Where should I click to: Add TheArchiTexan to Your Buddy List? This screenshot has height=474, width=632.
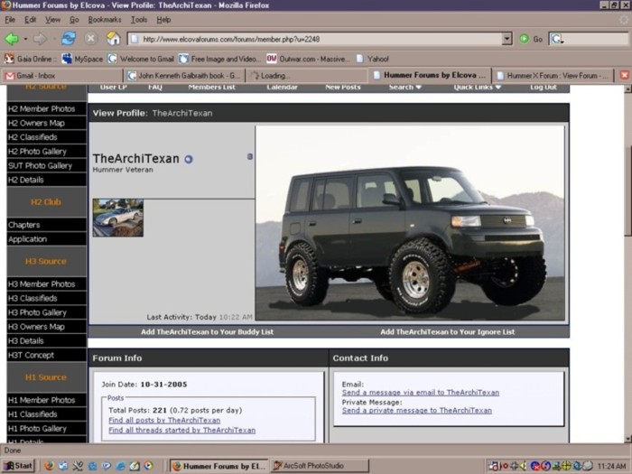click(207, 332)
